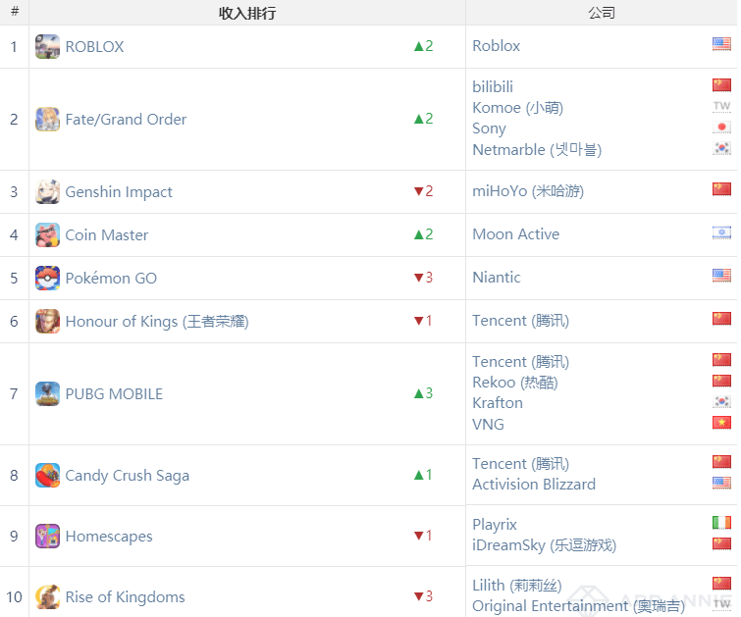
Task: Open the Niantic company link
Action: tap(497, 278)
